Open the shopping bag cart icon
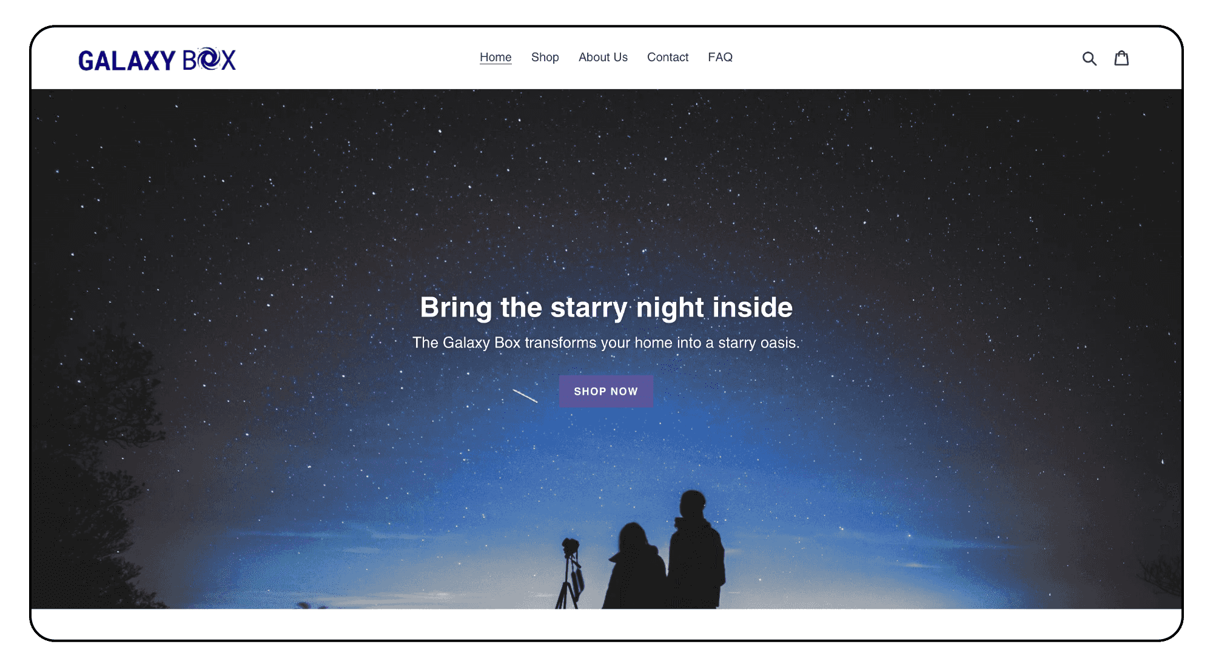Viewport: 1213px width, 667px height. [1121, 58]
